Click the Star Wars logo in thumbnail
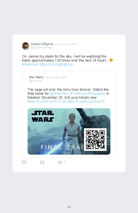Screen dimensions: 138x213 point(43,116)
